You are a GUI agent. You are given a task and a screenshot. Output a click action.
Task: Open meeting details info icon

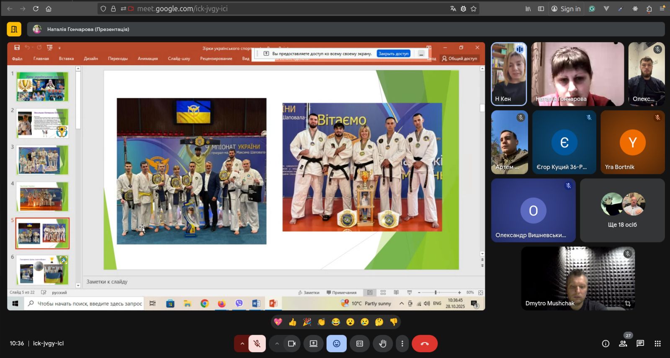[x=606, y=343]
